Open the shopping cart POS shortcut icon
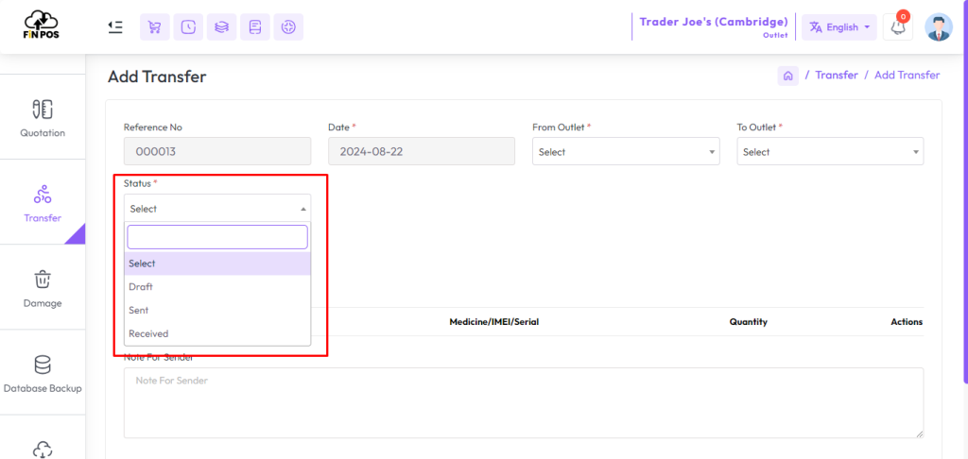Viewport: 968px width, 459px height. click(155, 27)
